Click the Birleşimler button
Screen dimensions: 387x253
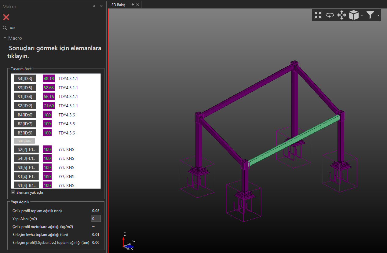(x=24, y=141)
